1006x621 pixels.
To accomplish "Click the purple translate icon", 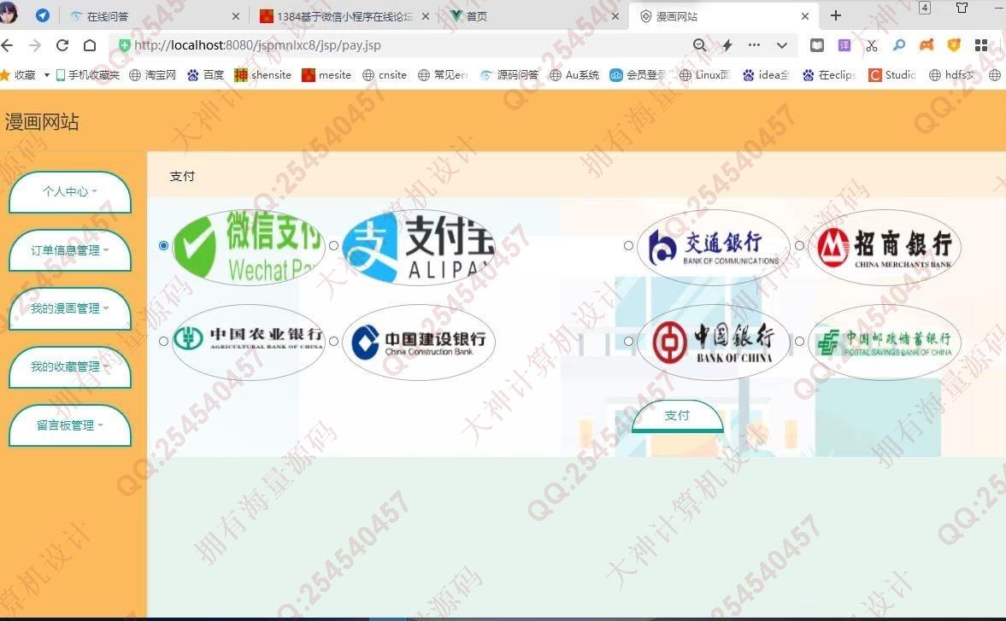I will pyautogui.click(x=844, y=45).
